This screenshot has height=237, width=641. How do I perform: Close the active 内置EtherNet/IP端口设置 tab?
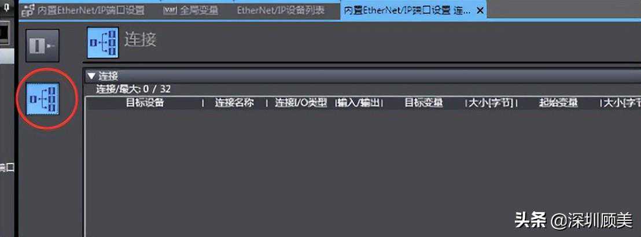tap(480, 10)
